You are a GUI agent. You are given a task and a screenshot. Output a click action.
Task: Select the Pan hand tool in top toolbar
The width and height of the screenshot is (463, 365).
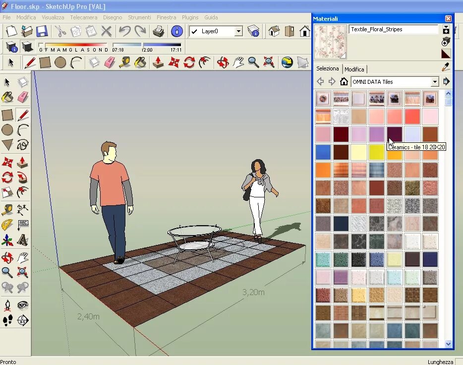238,62
